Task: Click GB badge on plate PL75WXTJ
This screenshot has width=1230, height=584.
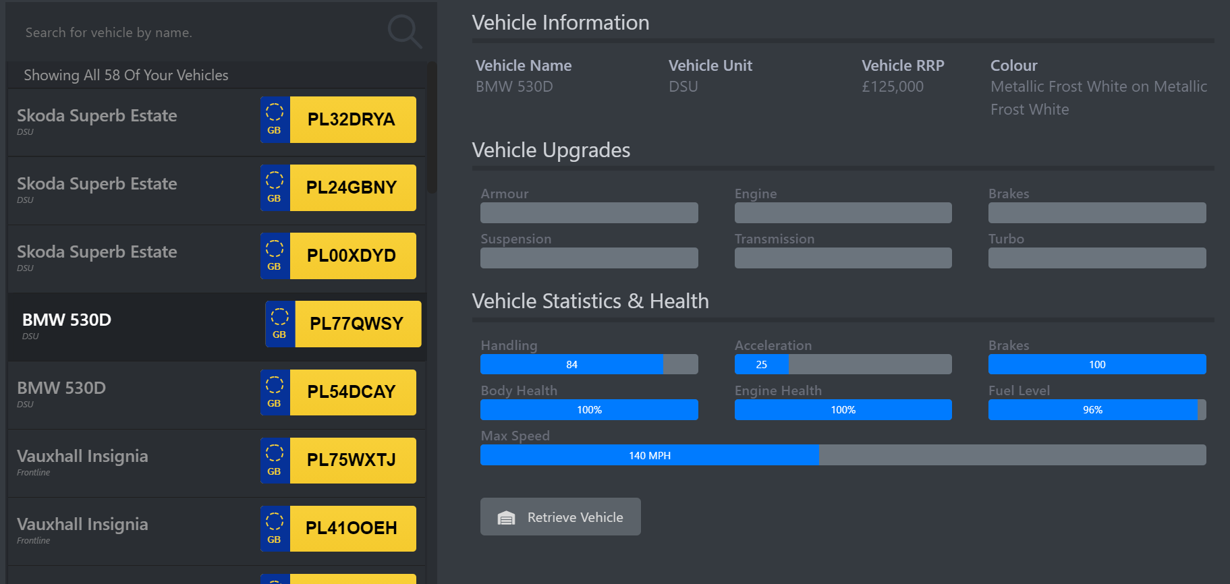Action: pos(275,461)
